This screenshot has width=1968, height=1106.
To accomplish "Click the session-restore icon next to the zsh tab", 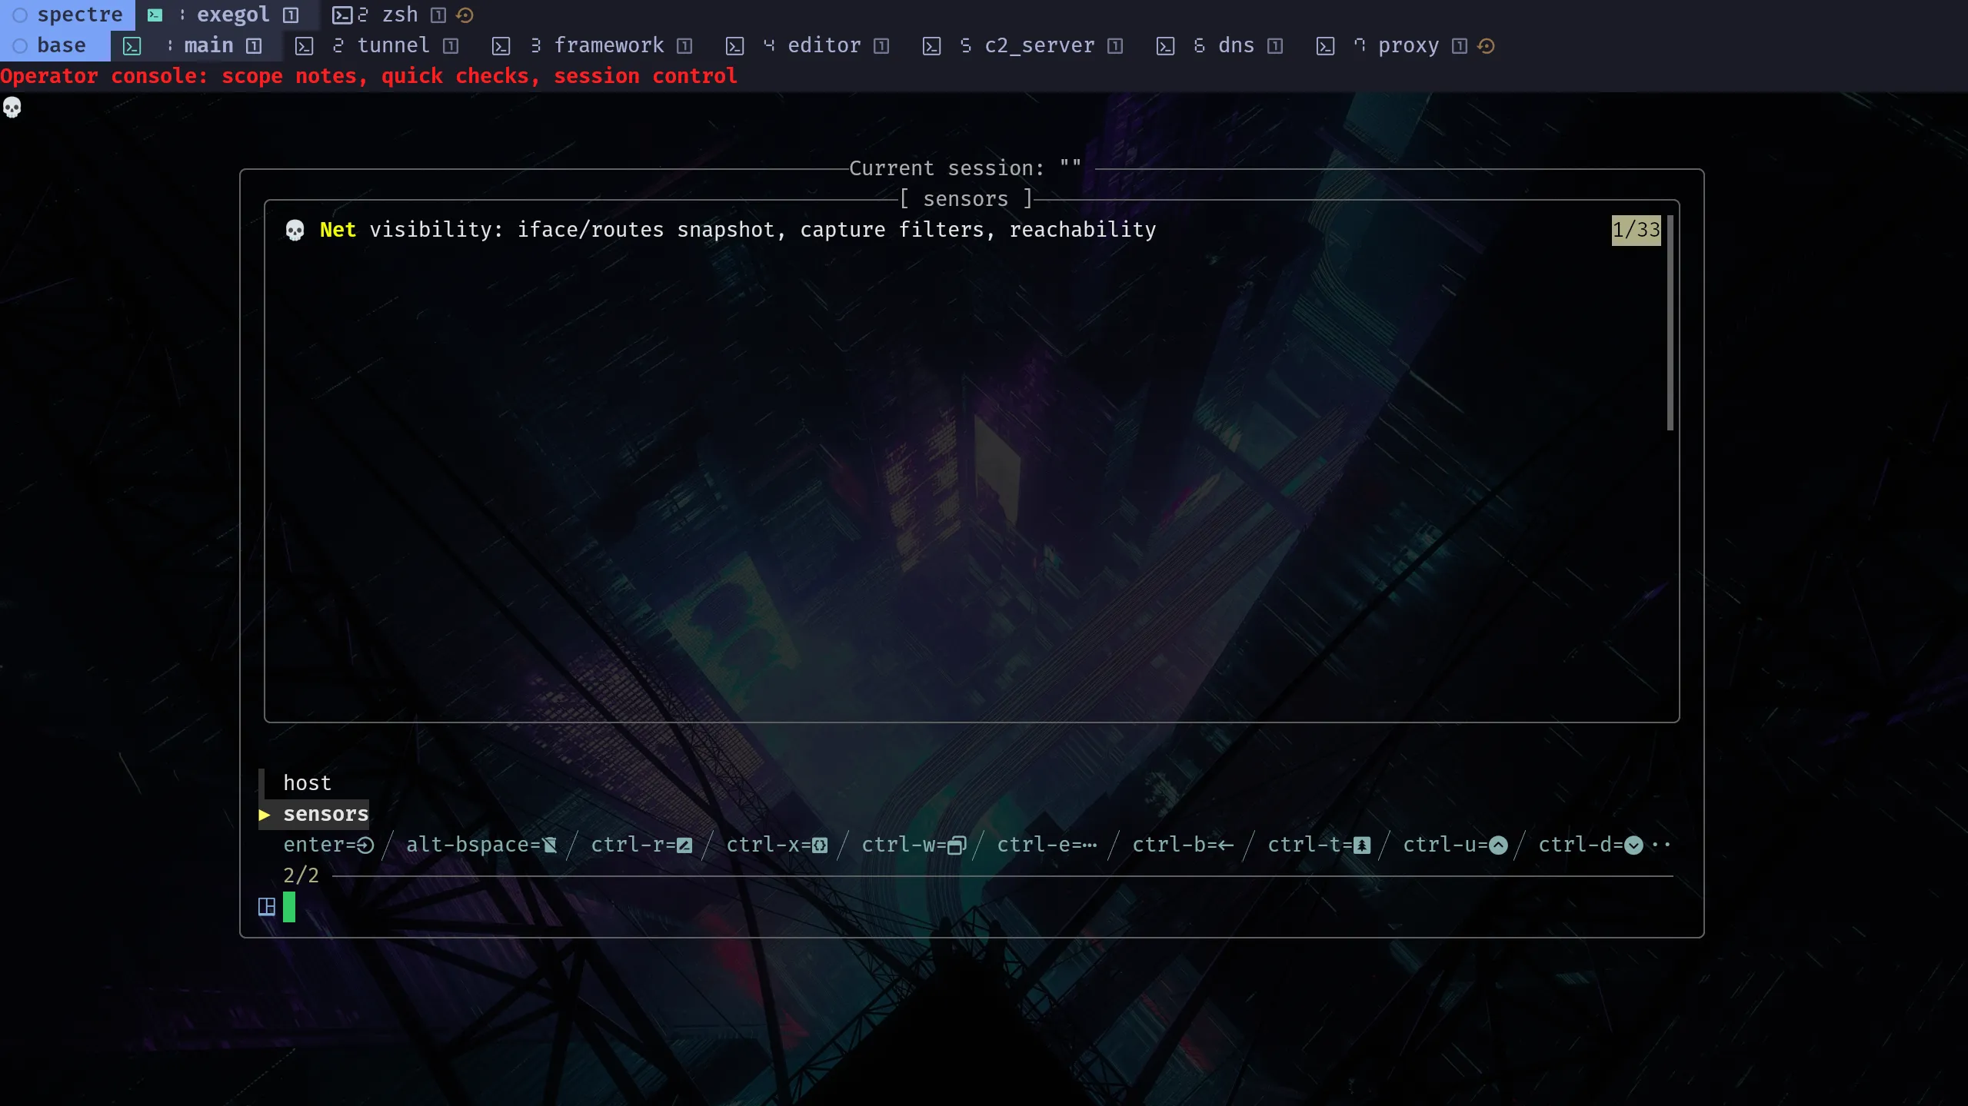I will click(x=465, y=15).
